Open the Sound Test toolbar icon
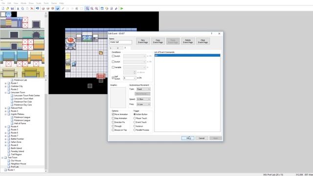This screenshot has height=176, width=313. point(116,8)
